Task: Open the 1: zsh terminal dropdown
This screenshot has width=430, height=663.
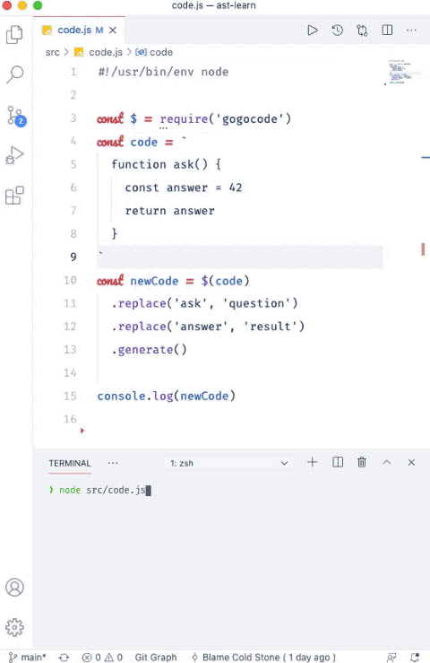Action: [228, 463]
